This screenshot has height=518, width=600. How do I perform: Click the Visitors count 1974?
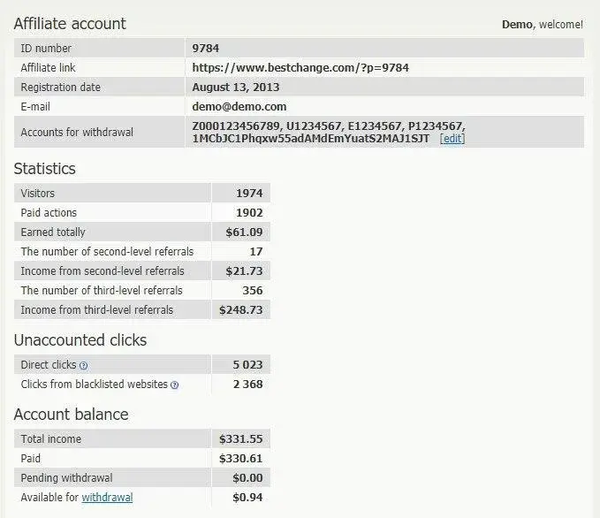pos(249,193)
